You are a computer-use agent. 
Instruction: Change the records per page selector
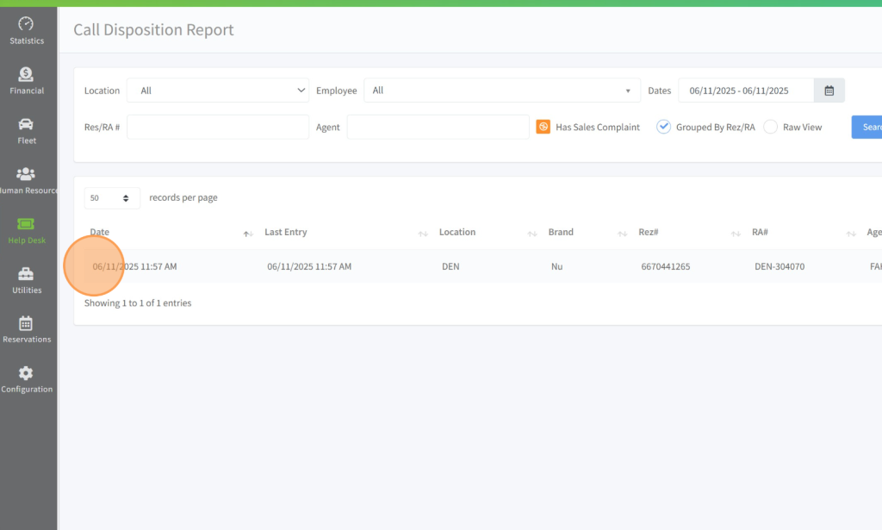(x=112, y=198)
